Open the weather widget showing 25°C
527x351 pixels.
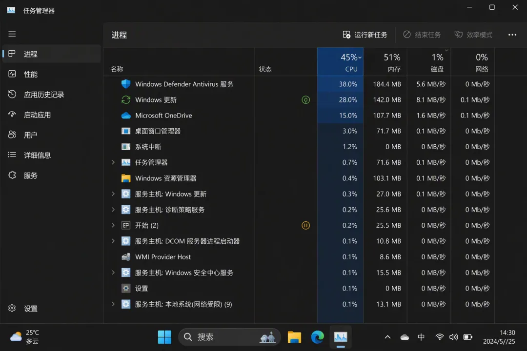coord(24,337)
